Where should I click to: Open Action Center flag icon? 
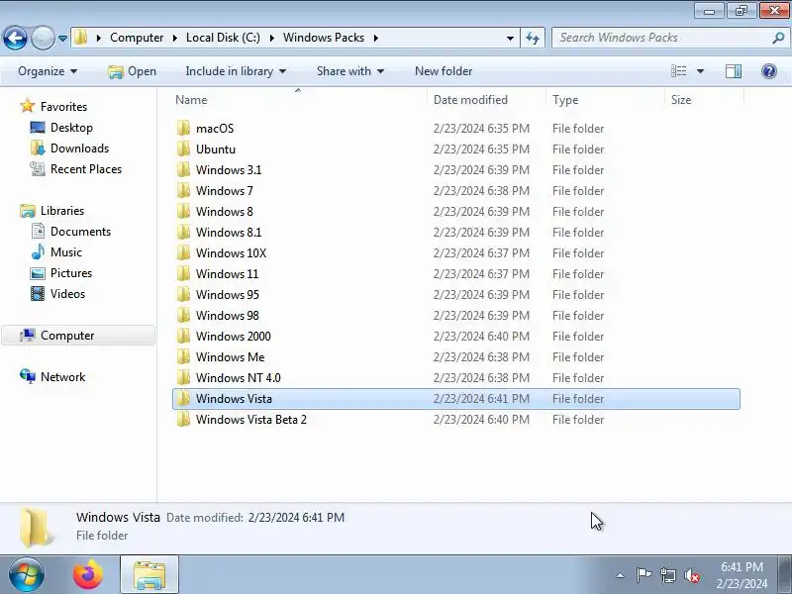pyautogui.click(x=643, y=575)
